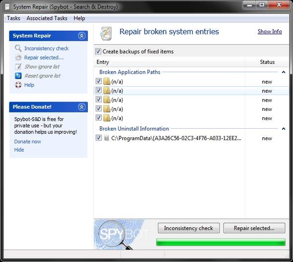Collapse the Broken Uninstall Information group
The width and height of the screenshot is (293, 262).
point(284,129)
